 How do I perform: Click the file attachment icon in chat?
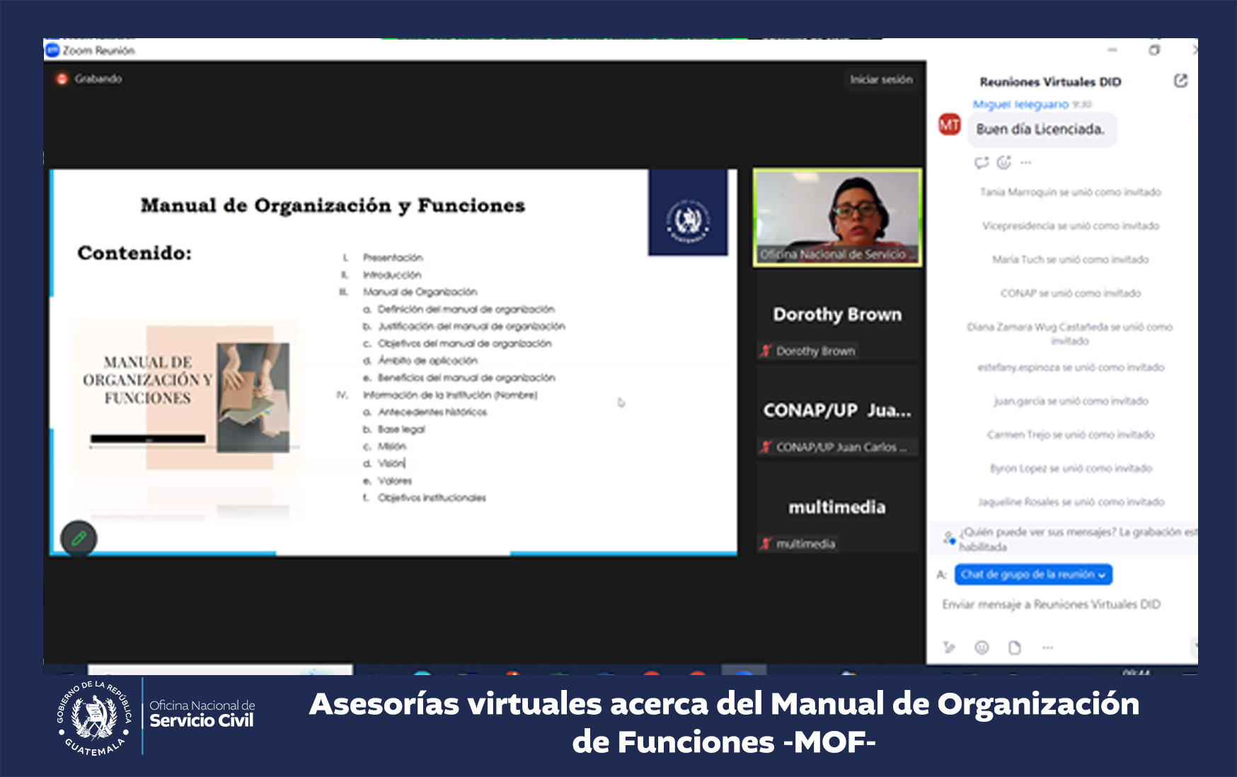coord(1014,647)
